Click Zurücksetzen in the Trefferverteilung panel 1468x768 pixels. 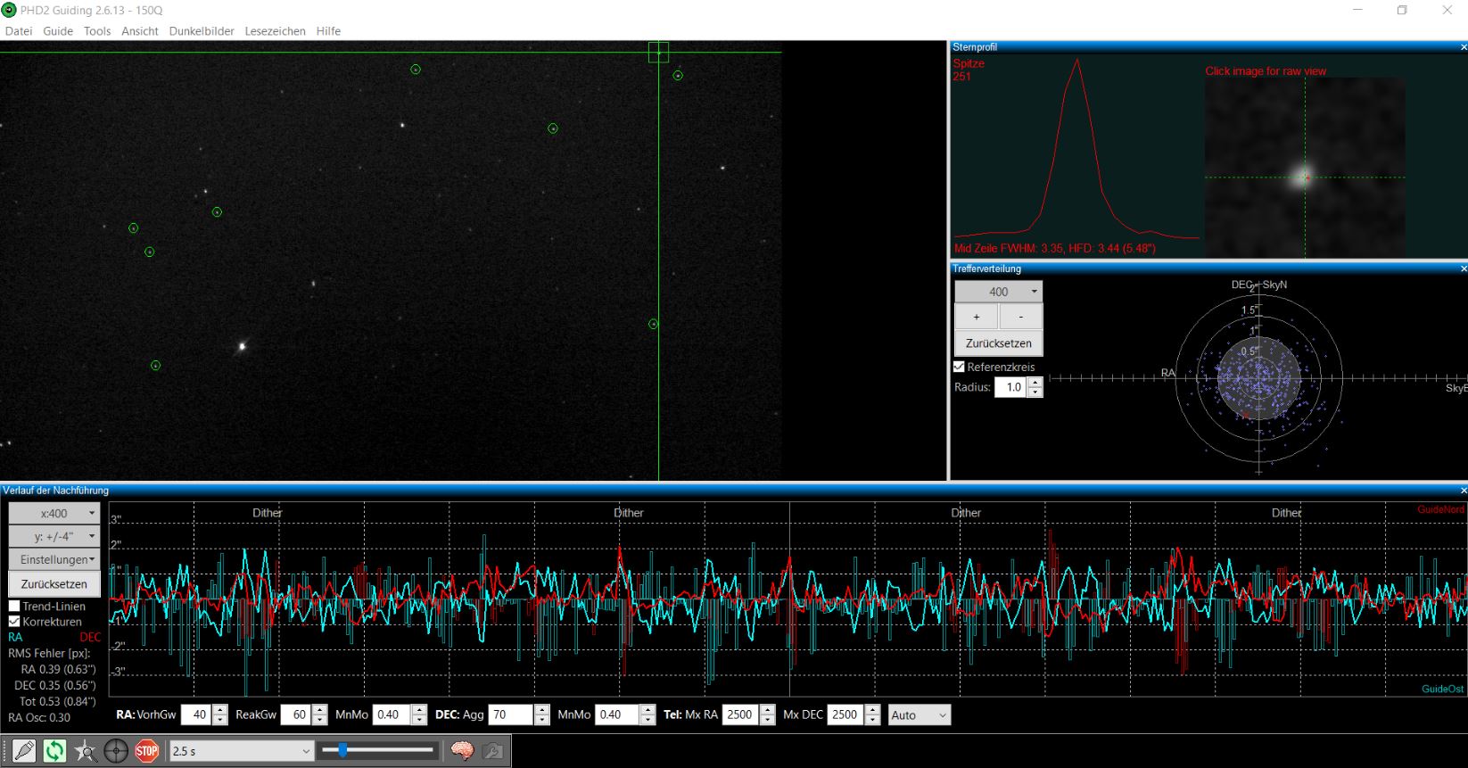(998, 343)
